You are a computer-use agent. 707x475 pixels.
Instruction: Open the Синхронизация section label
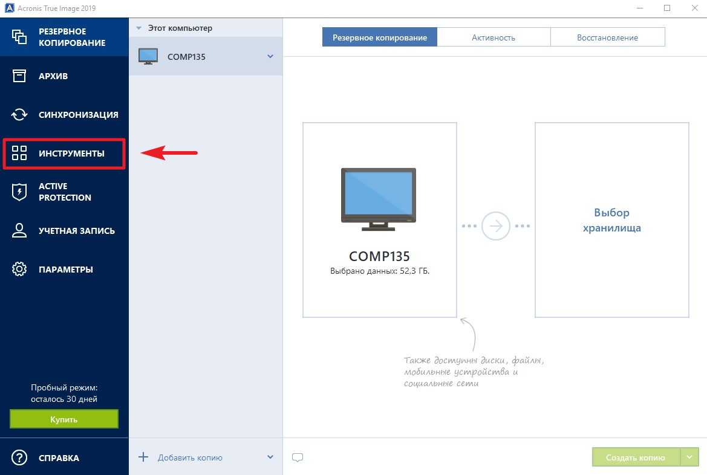coord(79,115)
